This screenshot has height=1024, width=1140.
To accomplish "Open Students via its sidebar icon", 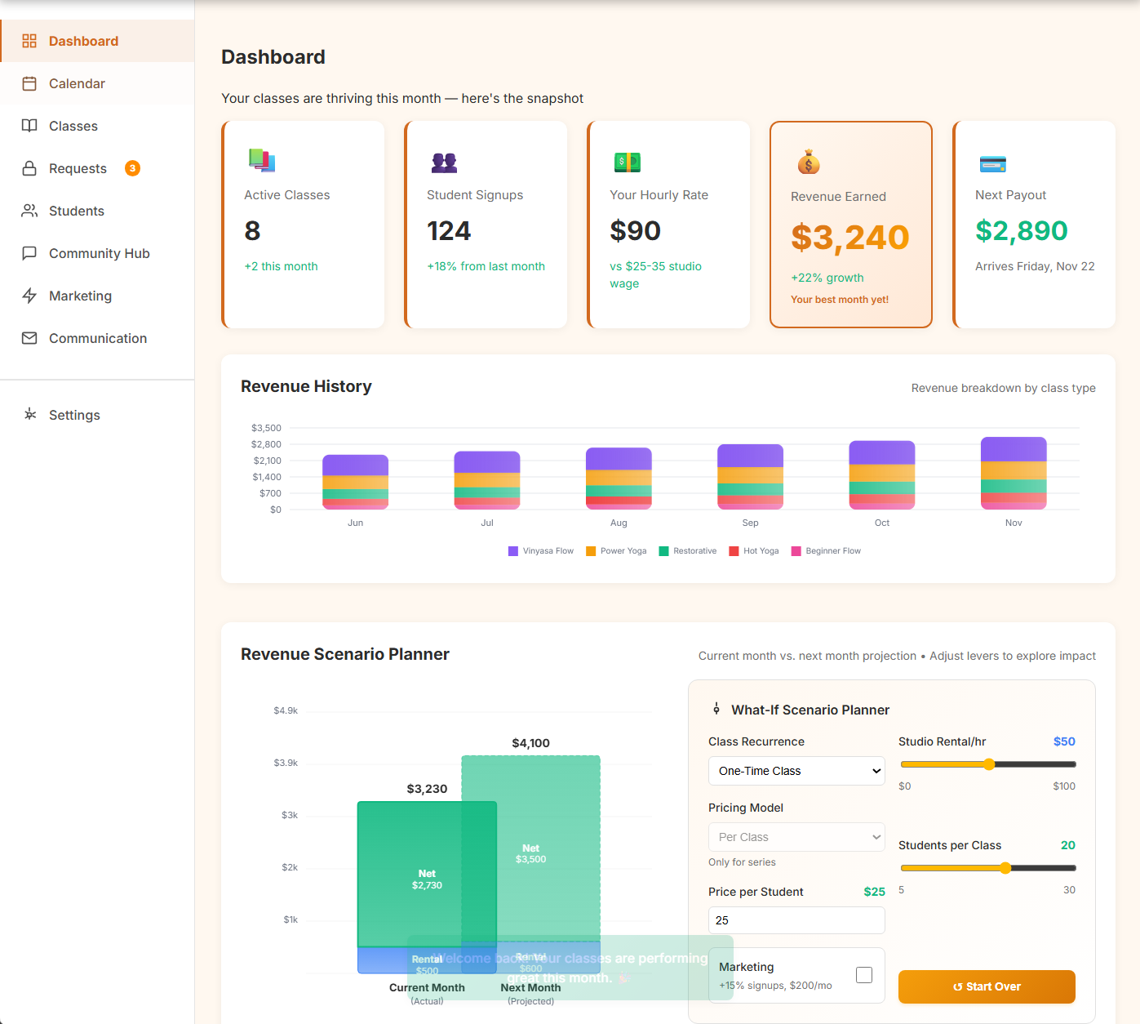I will click(29, 211).
